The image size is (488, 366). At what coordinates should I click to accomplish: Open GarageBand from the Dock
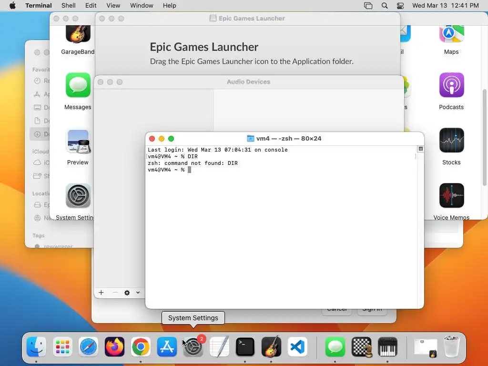[271, 347]
